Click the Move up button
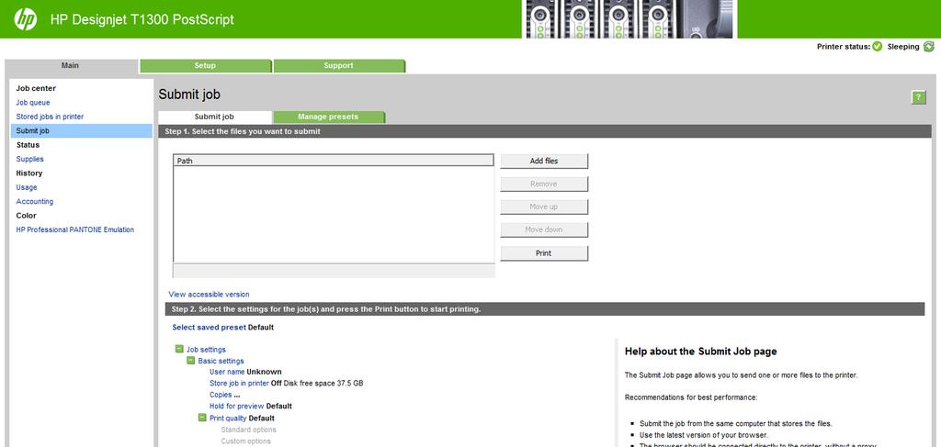The height and width of the screenshot is (447, 941). (x=544, y=207)
